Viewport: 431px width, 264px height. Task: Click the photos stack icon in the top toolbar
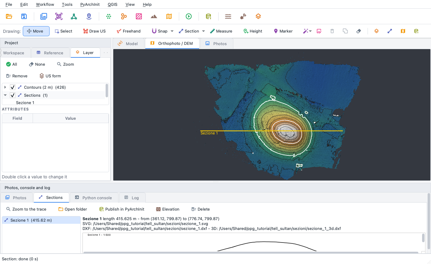[44, 17]
